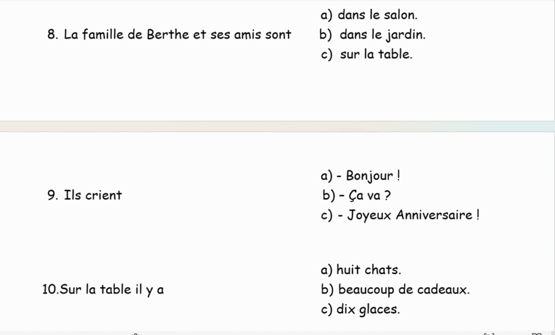Click the question number 8 label
The height and width of the screenshot is (335, 555).
[53, 35]
